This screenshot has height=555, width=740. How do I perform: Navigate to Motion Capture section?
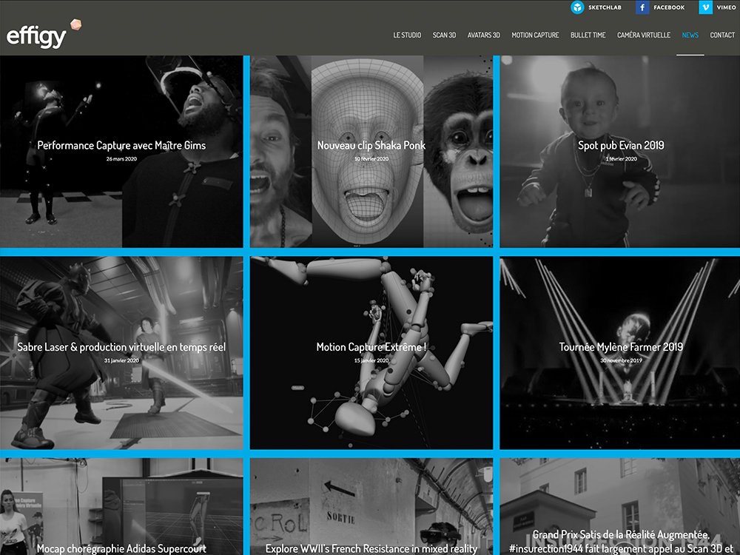535,35
